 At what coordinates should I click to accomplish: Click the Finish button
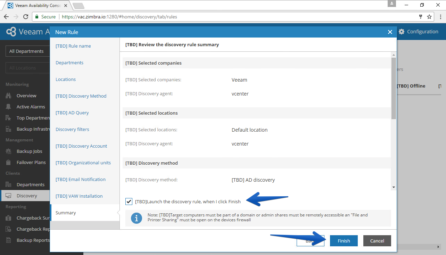tap(344, 241)
